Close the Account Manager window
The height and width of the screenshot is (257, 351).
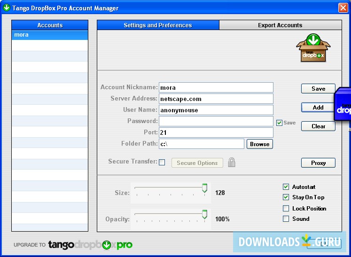tap(343, 8)
